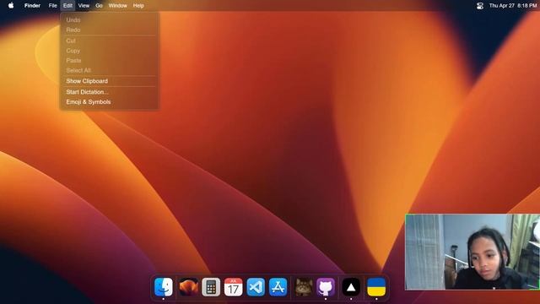Image resolution: width=540 pixels, height=304 pixels.
Task: Click the date and time display
Action: pyautogui.click(x=513, y=6)
